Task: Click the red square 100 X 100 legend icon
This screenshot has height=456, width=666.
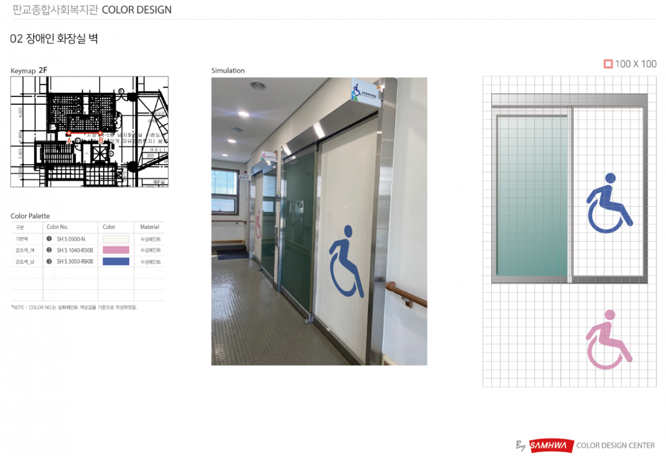Action: 608,64
